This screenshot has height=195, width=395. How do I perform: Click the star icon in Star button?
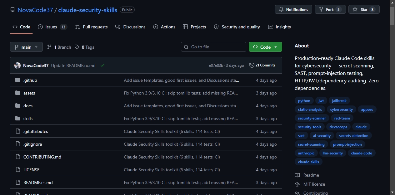coord(355,10)
